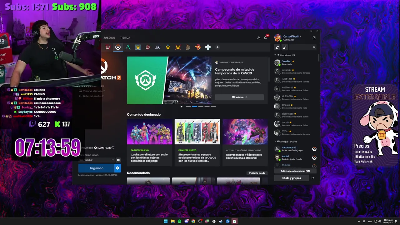Select friend TVGirl in the list

[295, 132]
